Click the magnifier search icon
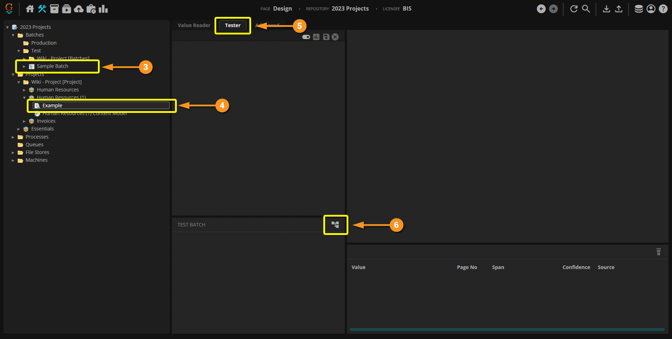This screenshot has width=672, height=339. [x=586, y=9]
